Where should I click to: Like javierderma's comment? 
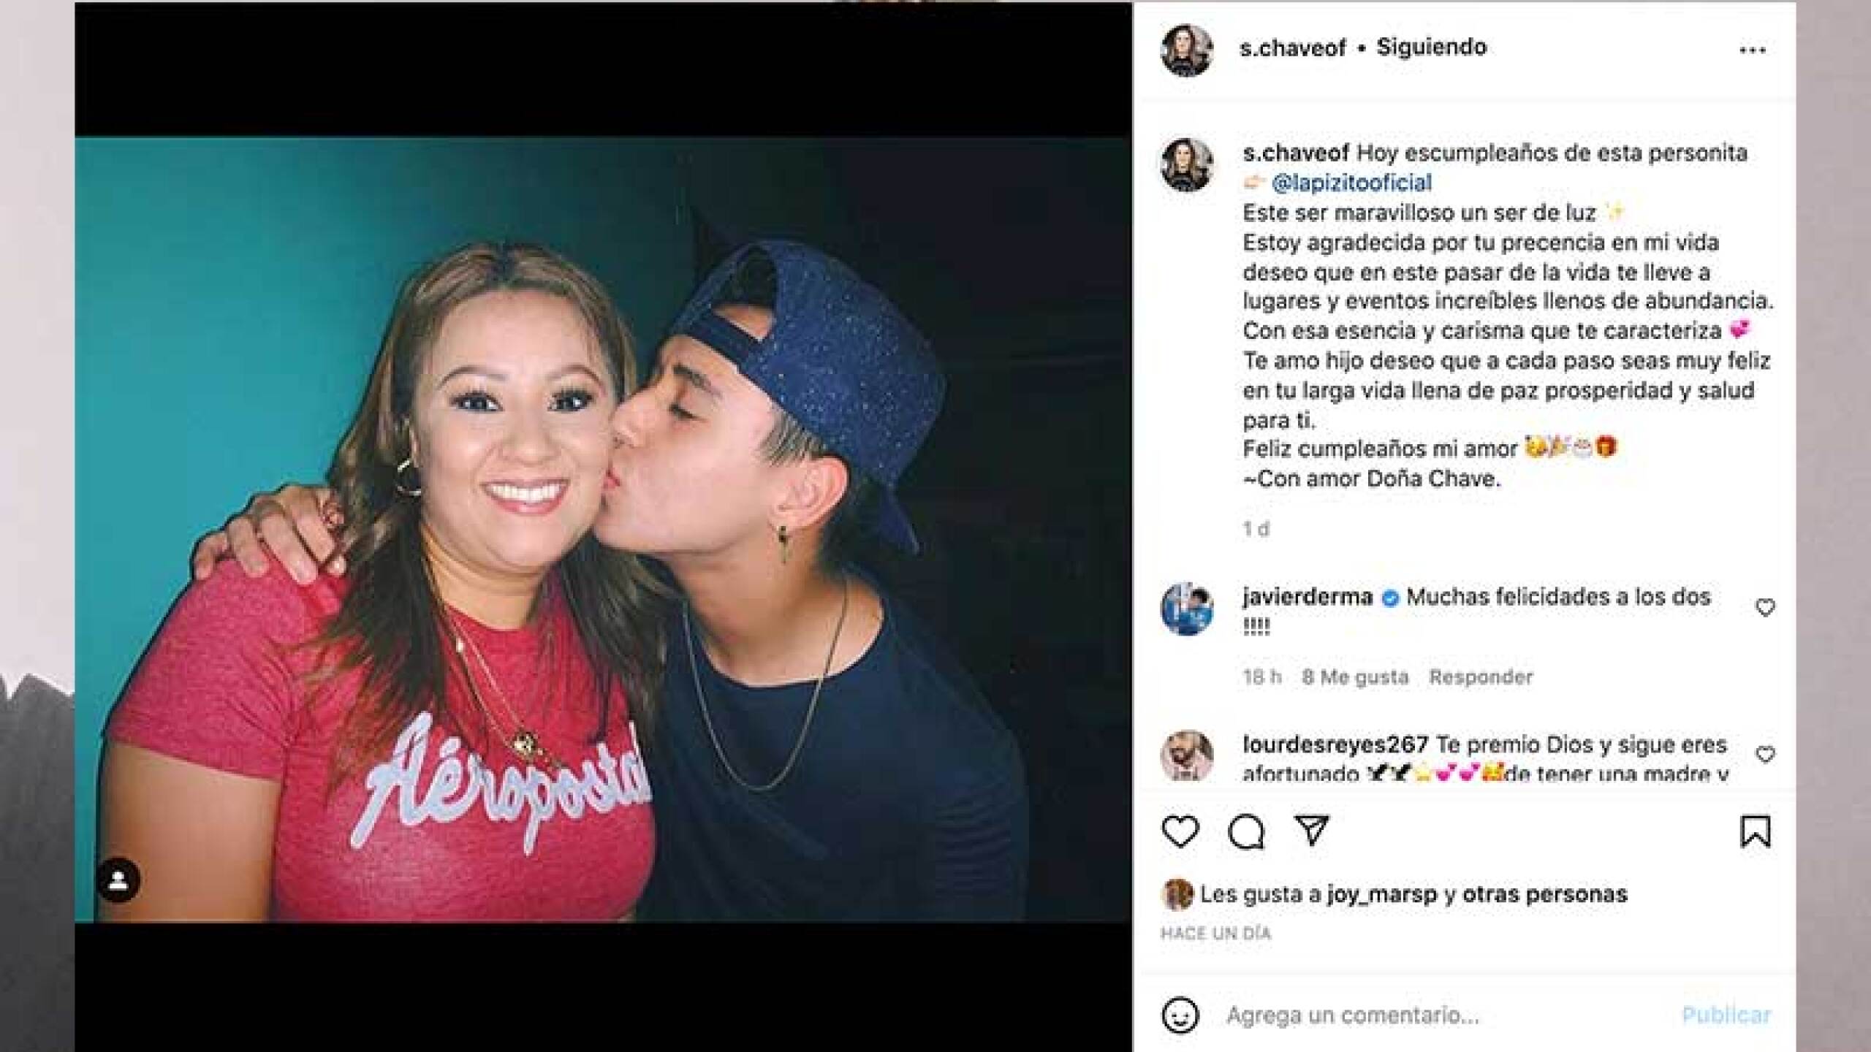[1765, 608]
